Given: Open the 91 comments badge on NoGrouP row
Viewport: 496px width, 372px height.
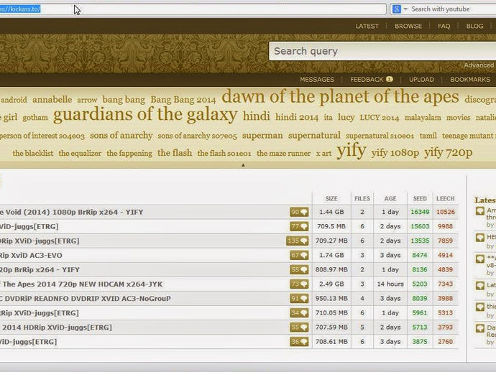Looking at the screenshot, I should coord(299,298).
